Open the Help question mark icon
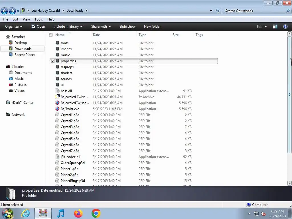Viewport: 292px width, 219px height. tap(285, 27)
